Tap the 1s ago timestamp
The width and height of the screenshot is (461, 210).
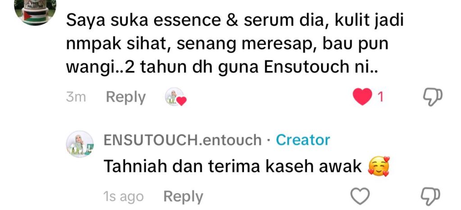[123, 197]
